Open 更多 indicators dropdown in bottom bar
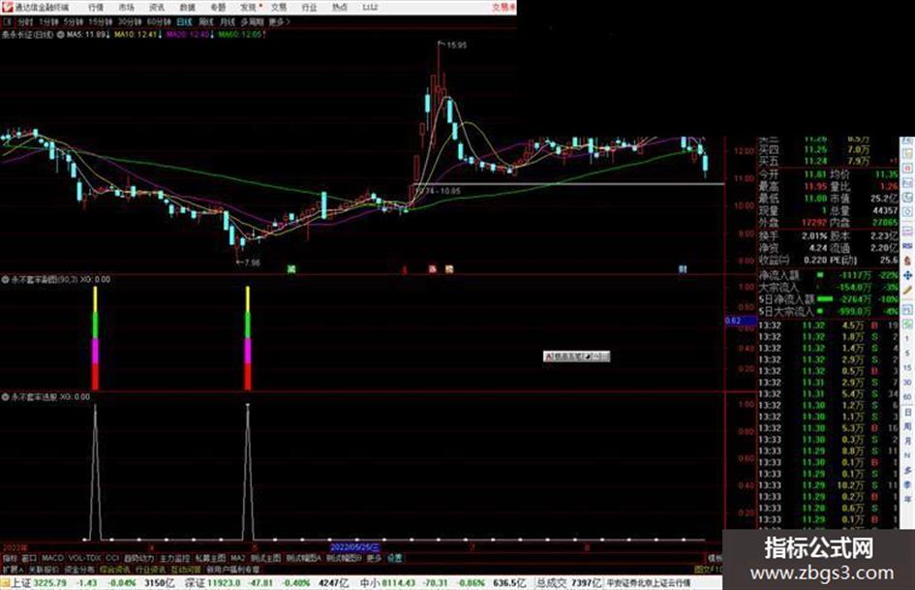 (x=374, y=558)
